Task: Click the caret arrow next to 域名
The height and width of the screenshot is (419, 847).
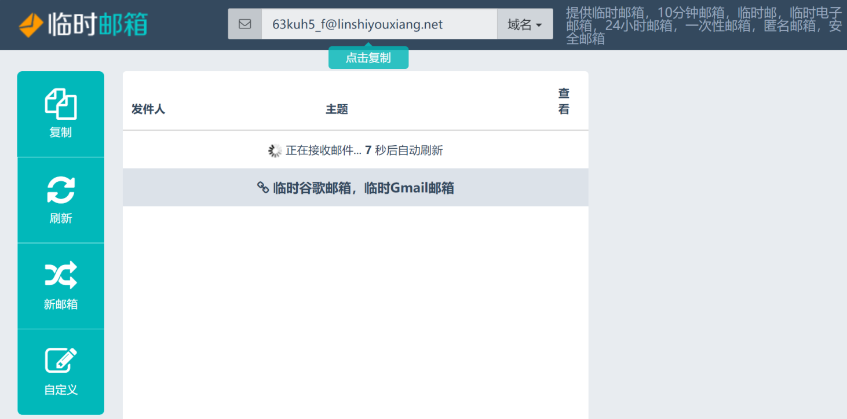Action: [x=539, y=25]
